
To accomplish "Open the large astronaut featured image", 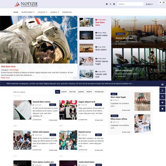I will [x=38, y=40].
